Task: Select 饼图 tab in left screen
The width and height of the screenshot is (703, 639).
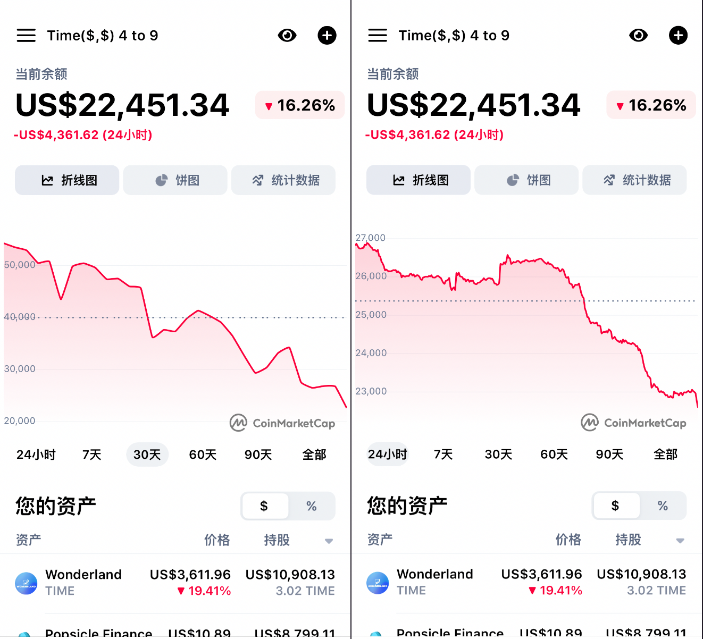Action: point(175,180)
